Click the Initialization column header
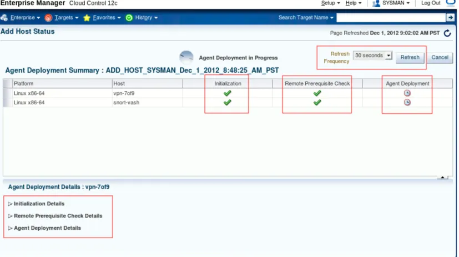459x257 pixels. coord(228,83)
